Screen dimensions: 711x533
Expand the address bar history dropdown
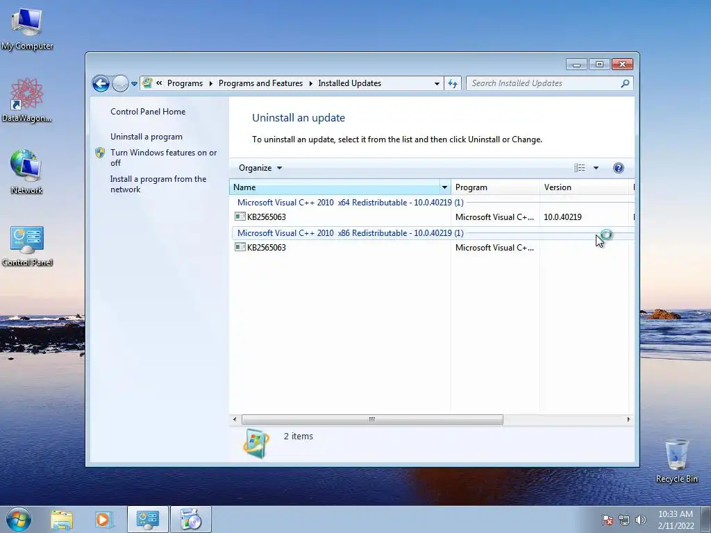point(437,84)
